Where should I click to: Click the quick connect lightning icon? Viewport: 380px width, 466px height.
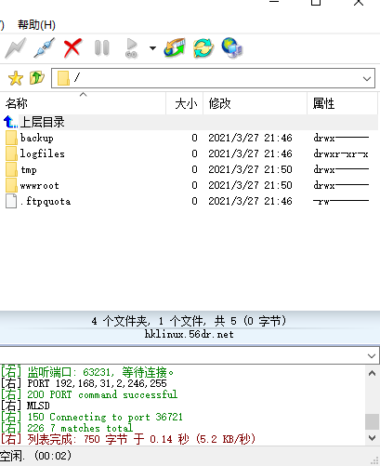pos(15,48)
